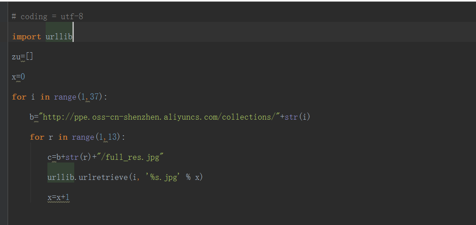Click the 'str(i)' call after the URL
Image resolution: width=476 pixels, height=225 pixels.
(297, 117)
